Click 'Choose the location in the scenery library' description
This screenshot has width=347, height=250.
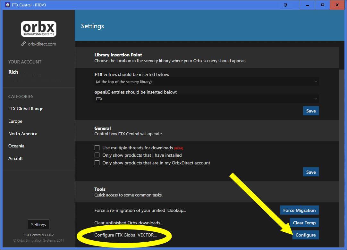170,61
